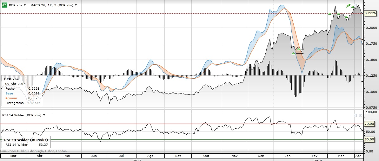Click the green Eq instrument icon
Image resolution: width=379 pixels, height=161 pixels.
click(4, 5)
